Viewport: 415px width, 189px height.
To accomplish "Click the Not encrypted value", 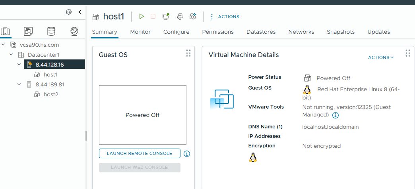I will coord(322,146).
